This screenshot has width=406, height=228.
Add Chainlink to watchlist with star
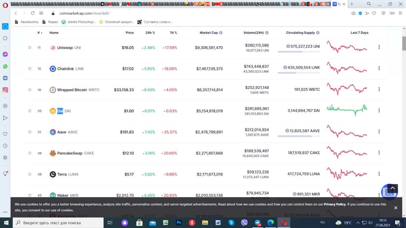(x=30, y=68)
